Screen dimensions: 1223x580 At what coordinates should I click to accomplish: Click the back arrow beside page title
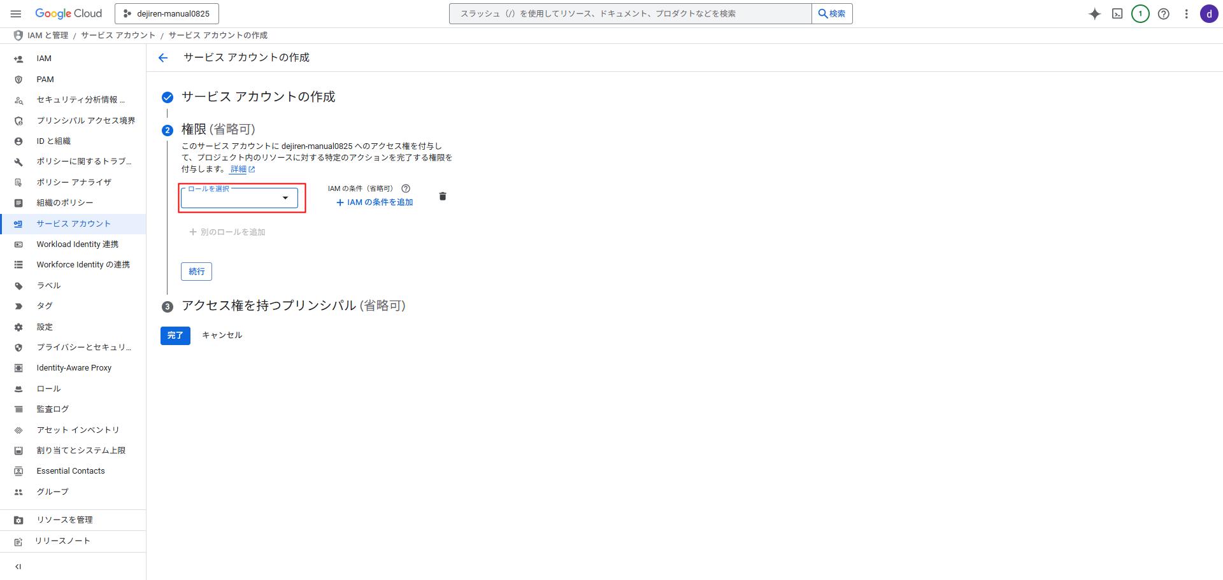point(163,58)
